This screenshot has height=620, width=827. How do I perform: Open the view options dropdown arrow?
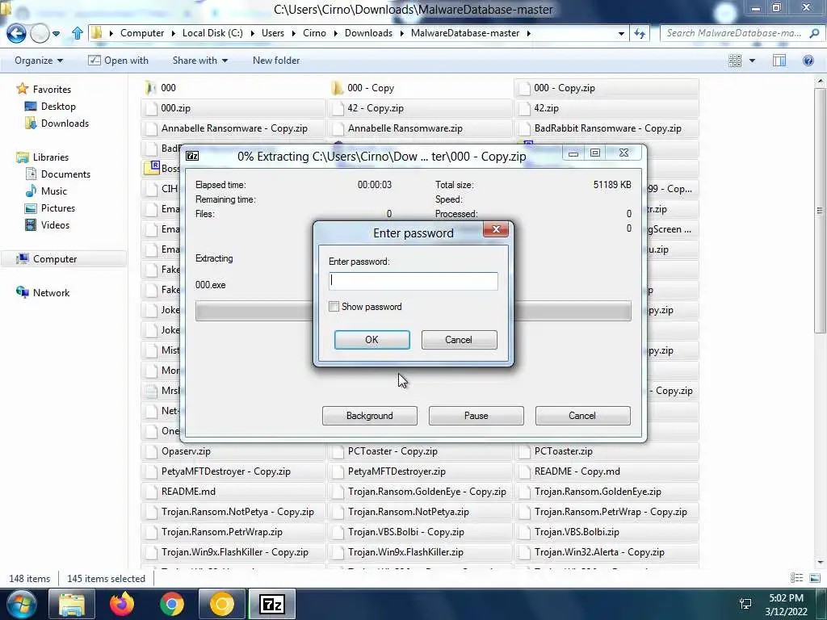[x=752, y=61]
